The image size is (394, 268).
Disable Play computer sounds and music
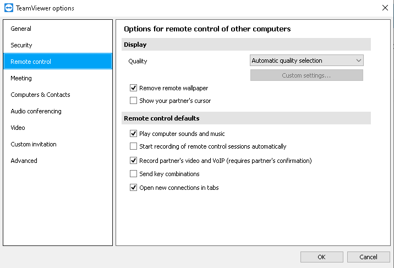(x=133, y=133)
